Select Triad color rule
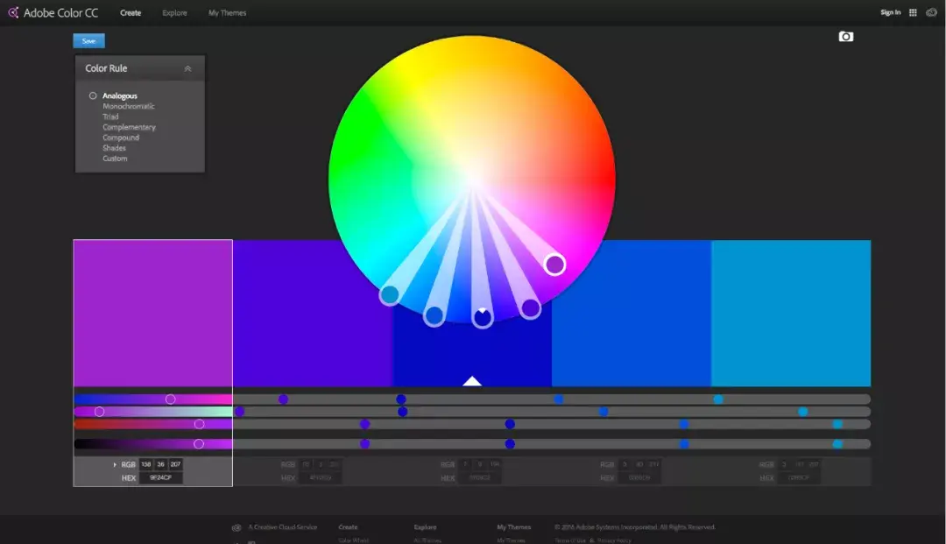The image size is (946, 544). (x=110, y=117)
